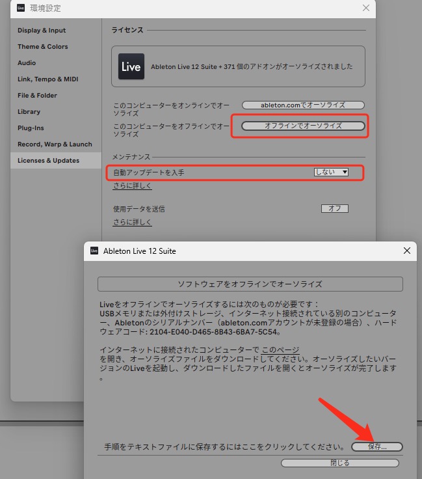Click the 自動アップデートを入手 label

(149, 172)
